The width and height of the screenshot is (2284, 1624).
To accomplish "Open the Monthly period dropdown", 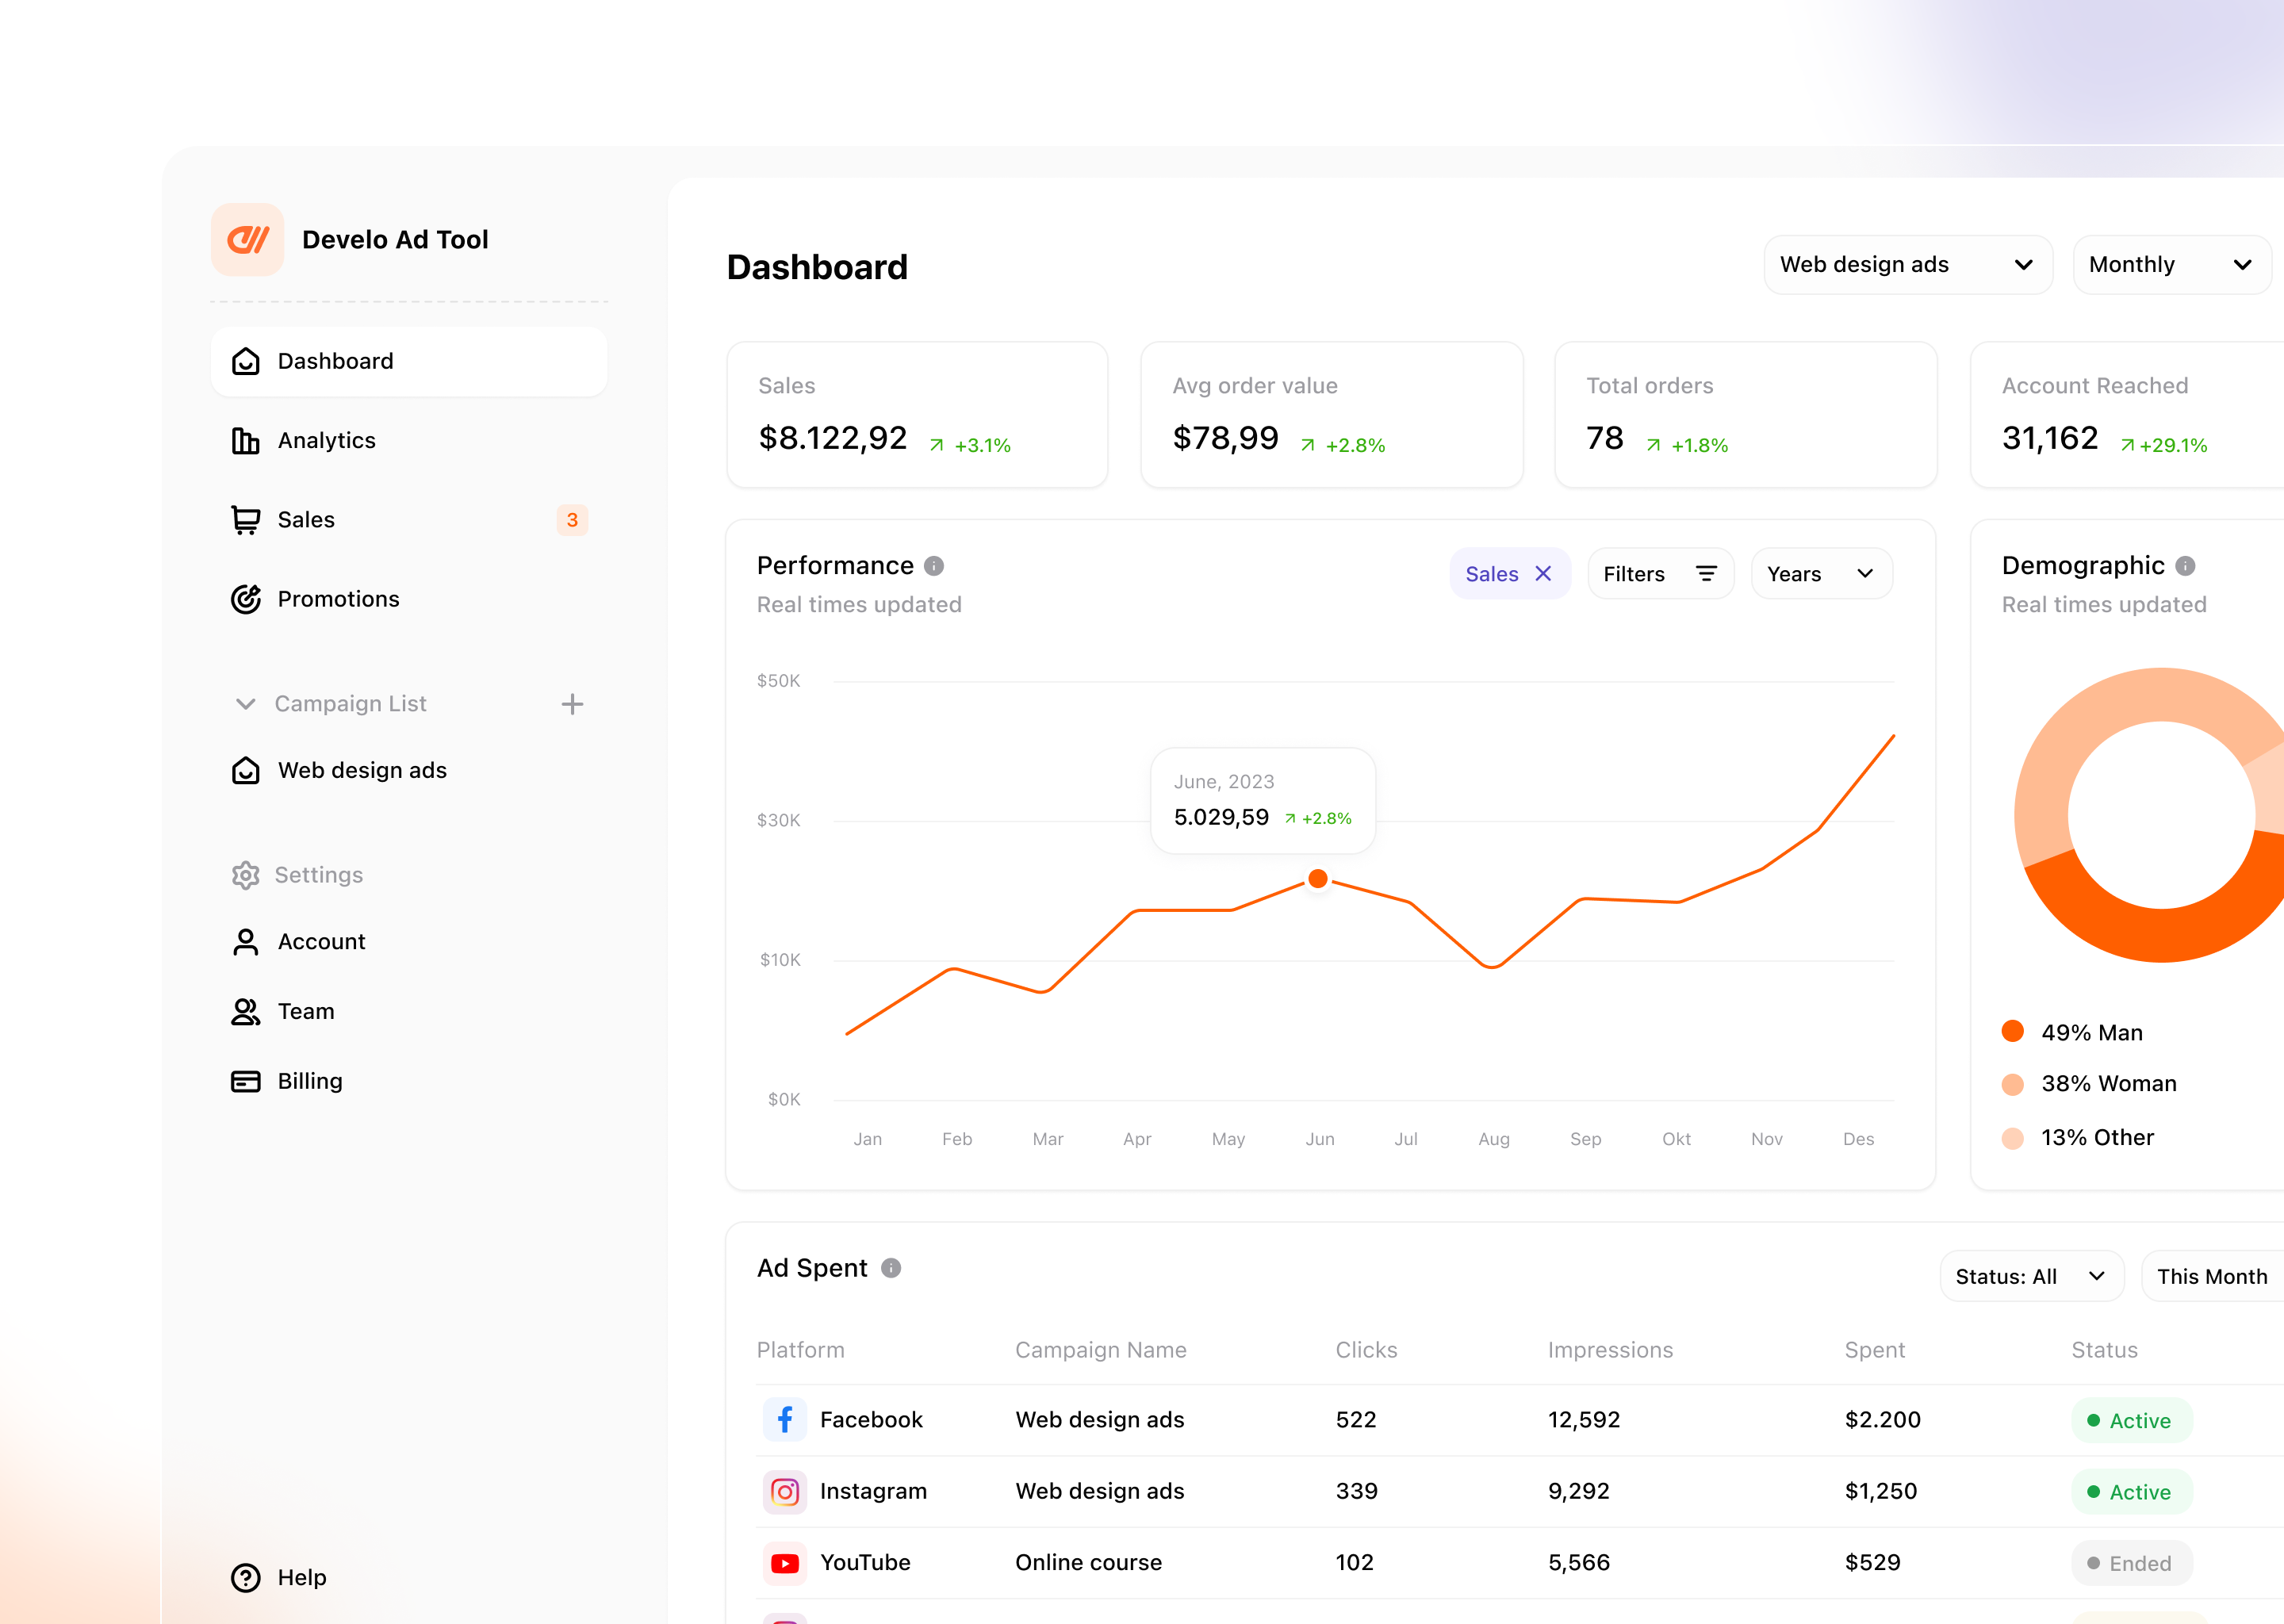I will point(2172,265).
